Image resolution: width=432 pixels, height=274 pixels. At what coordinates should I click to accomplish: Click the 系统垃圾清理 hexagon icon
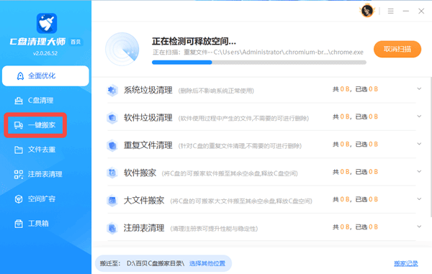[112, 90]
